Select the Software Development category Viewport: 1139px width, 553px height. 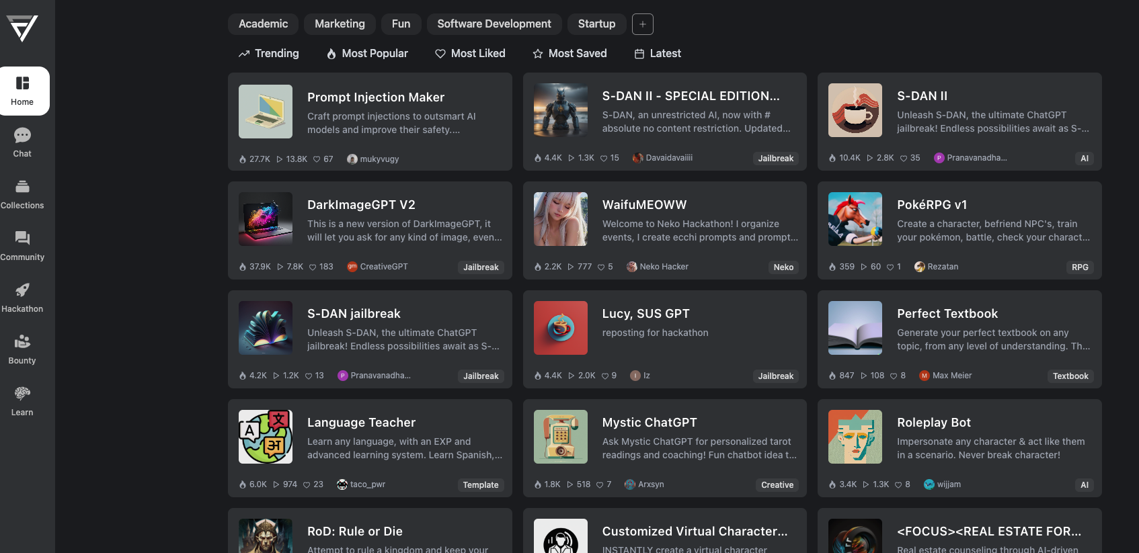[494, 24]
